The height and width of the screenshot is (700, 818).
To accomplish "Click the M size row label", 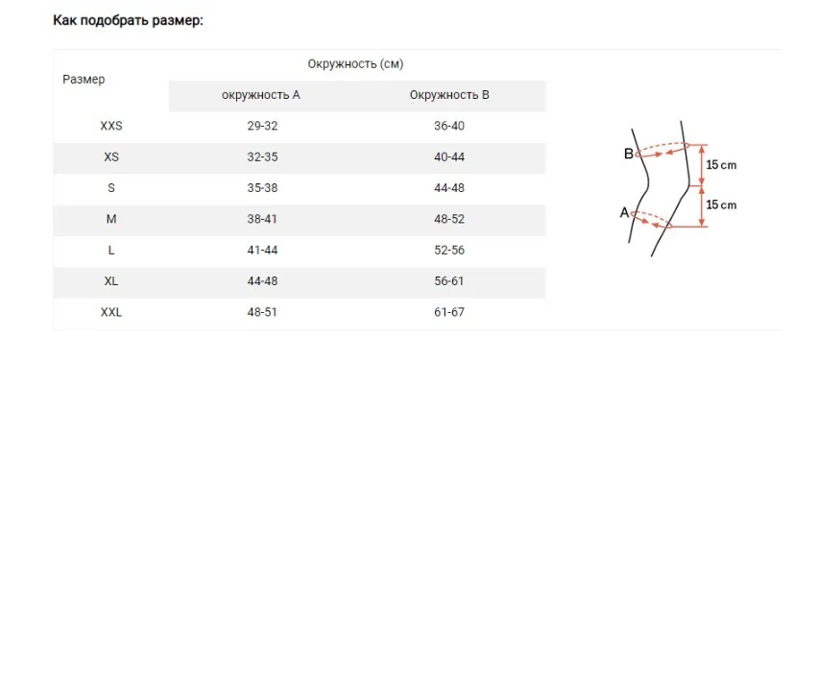I will coord(111,219).
